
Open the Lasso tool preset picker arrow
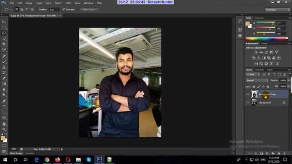pyautogui.click(x=11, y=10)
